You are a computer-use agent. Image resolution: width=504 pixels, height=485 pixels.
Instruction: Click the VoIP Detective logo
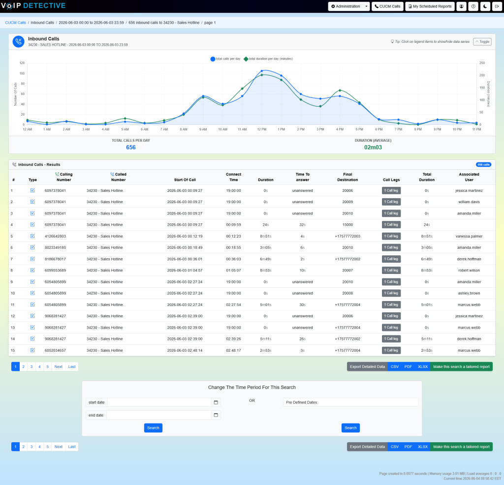coord(33,6)
